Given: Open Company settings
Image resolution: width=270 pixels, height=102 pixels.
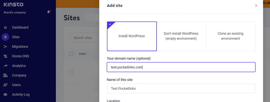Looking at the screenshot, I should coord(19,75).
